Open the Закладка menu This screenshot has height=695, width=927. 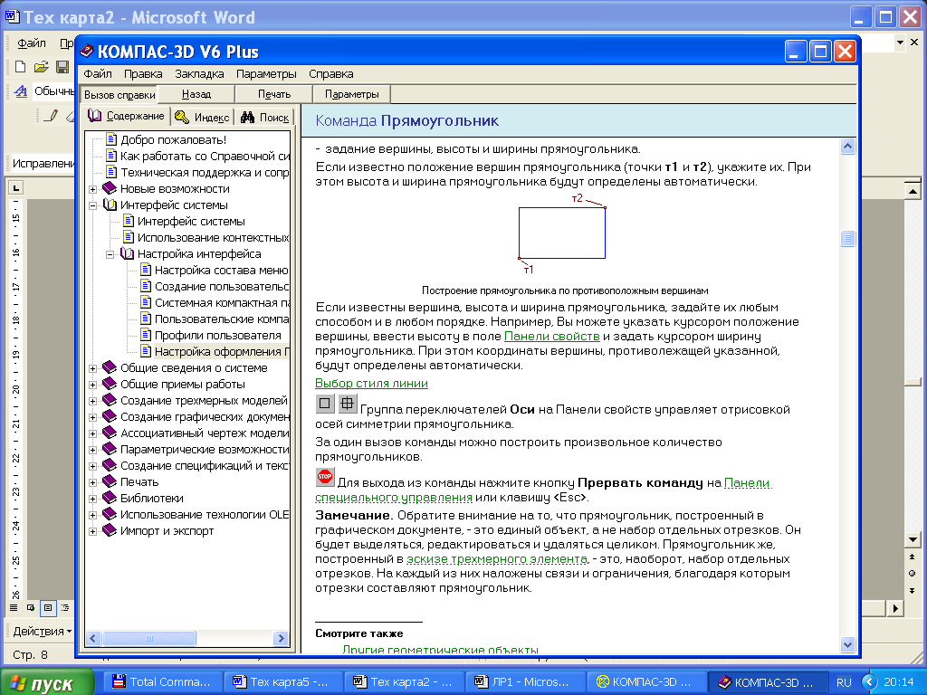tap(199, 74)
